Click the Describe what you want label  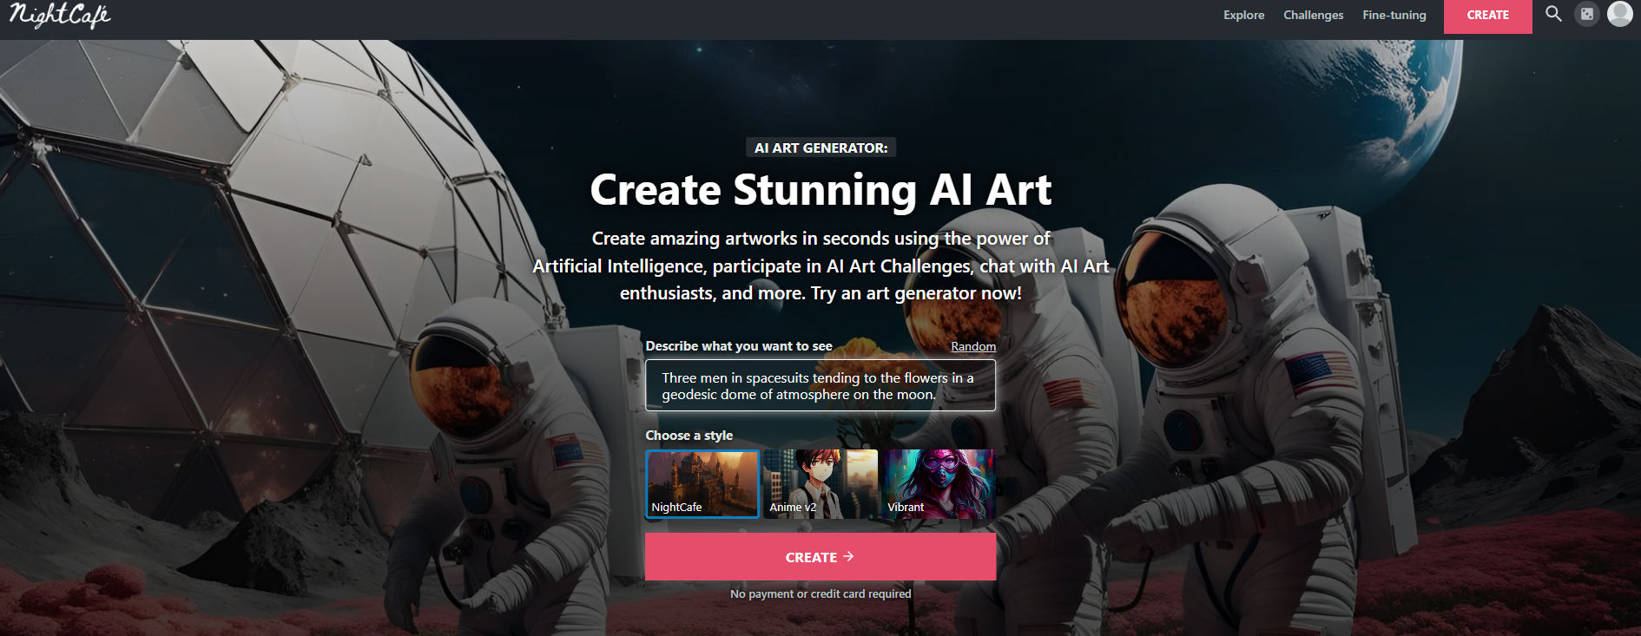click(739, 346)
